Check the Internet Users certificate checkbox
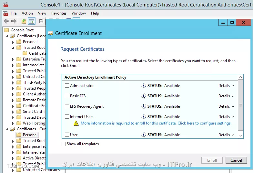The width and height of the screenshot is (254, 173). [x=67, y=117]
